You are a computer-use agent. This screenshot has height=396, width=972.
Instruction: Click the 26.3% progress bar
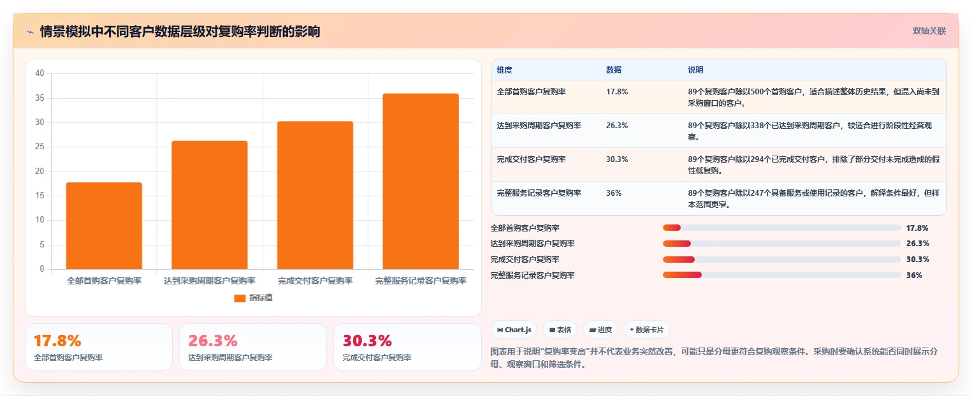(782, 244)
